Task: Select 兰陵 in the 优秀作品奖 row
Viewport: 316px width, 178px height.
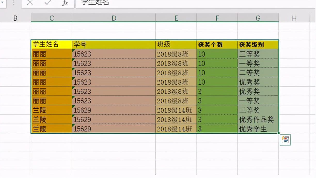Action: (52, 119)
